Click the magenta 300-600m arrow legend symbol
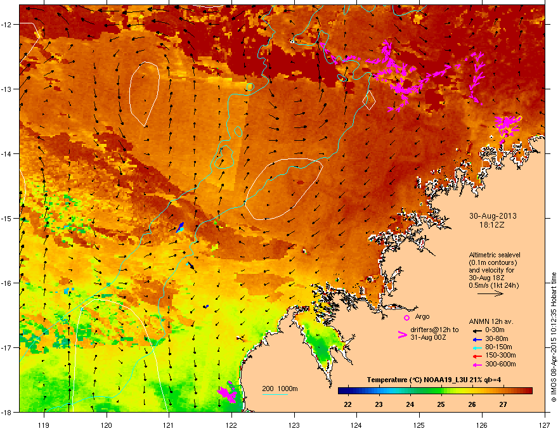 coord(477,364)
